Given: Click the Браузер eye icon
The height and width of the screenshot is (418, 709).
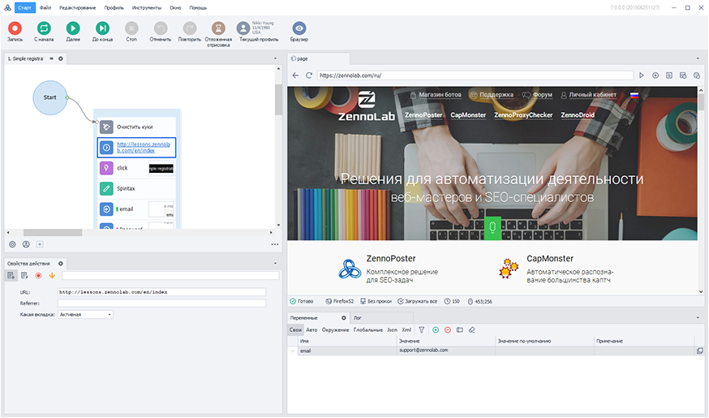Looking at the screenshot, I should click(299, 28).
